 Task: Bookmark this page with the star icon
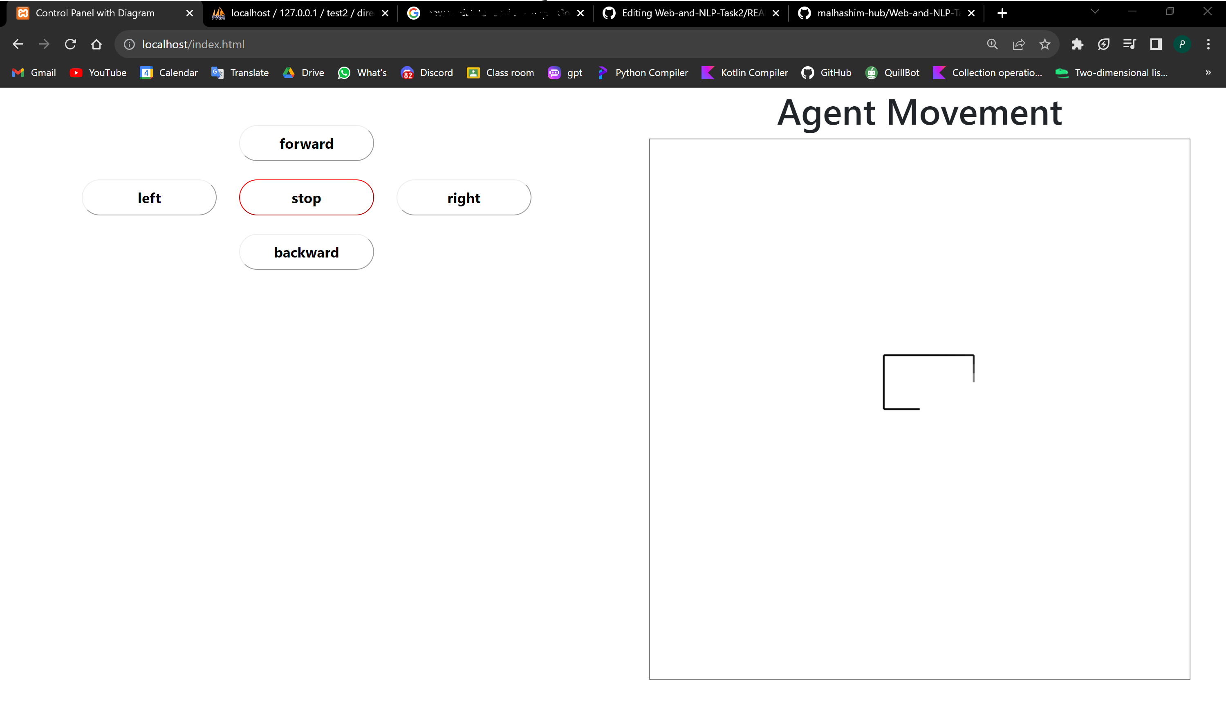tap(1045, 44)
